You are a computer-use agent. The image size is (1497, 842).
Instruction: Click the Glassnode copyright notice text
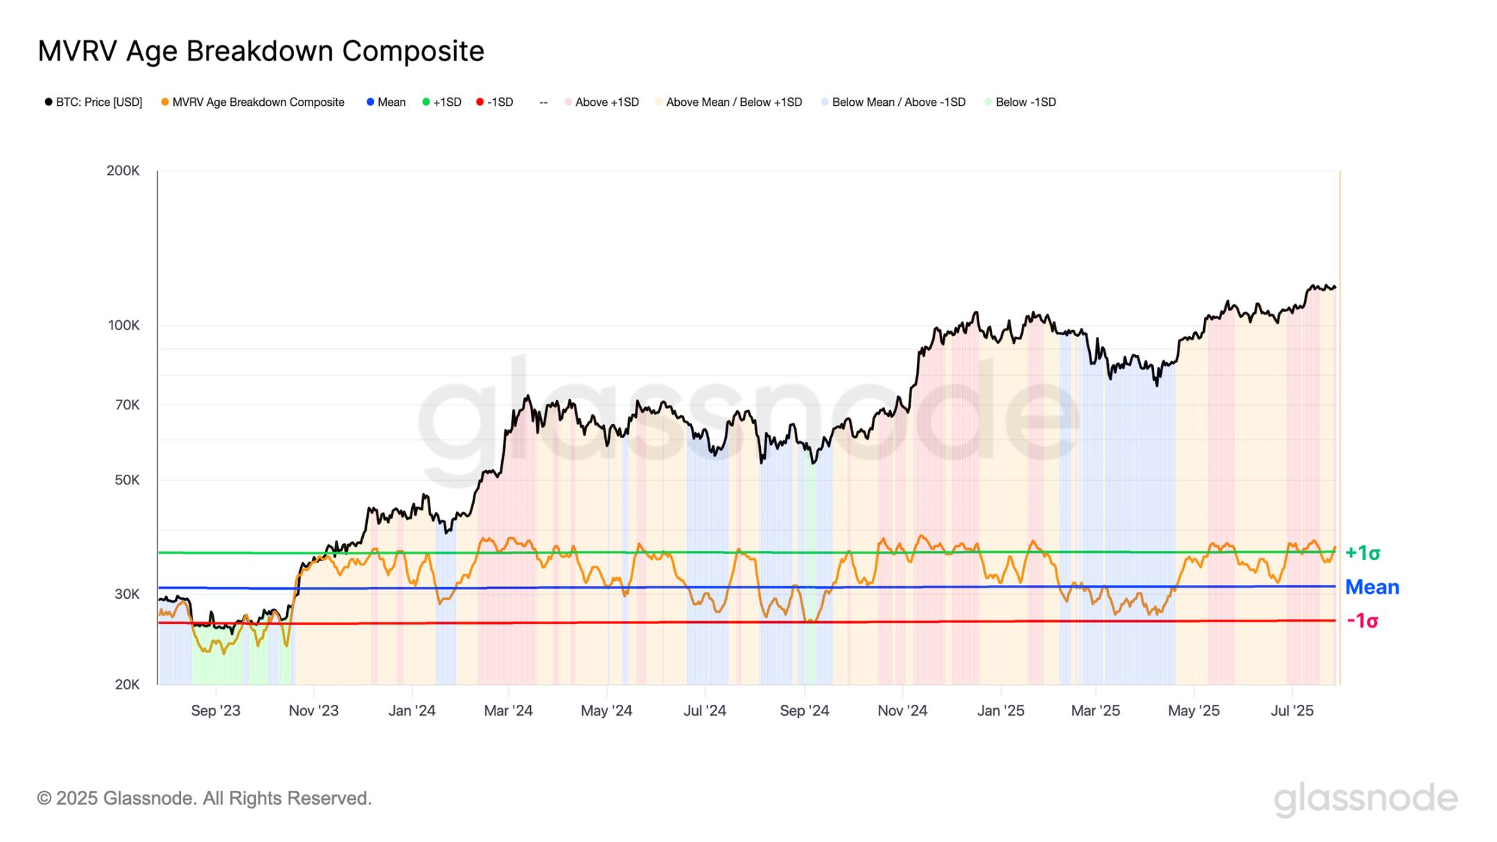(204, 798)
